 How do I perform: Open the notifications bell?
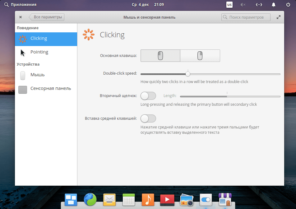274,5
